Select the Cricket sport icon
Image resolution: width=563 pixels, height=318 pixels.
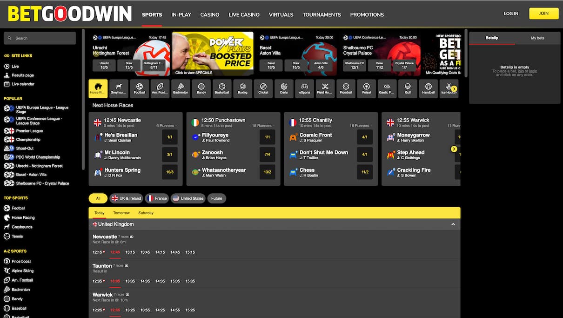[263, 88]
